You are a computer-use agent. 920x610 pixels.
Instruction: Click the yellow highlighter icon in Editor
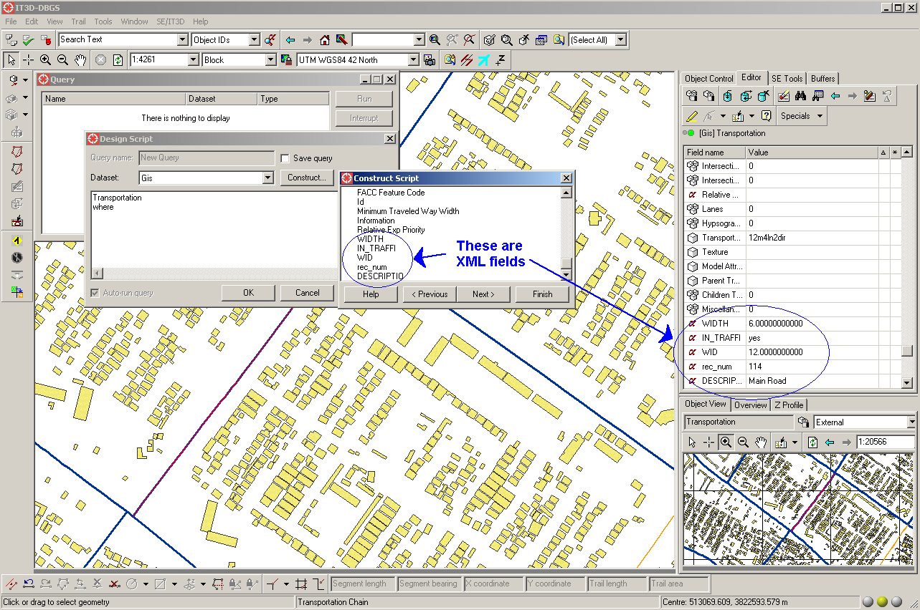coord(691,116)
